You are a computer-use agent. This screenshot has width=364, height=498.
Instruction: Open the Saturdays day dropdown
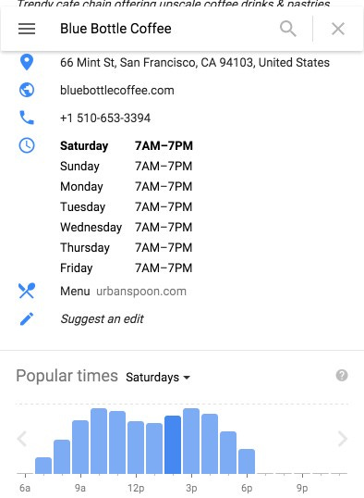(158, 378)
